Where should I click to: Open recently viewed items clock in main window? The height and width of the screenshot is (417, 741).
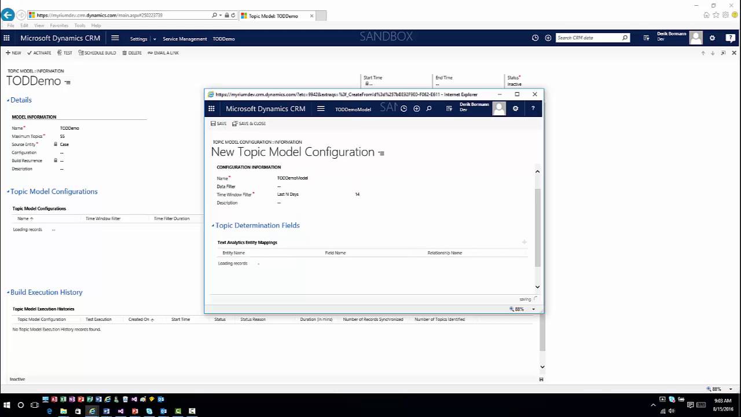[x=535, y=38]
